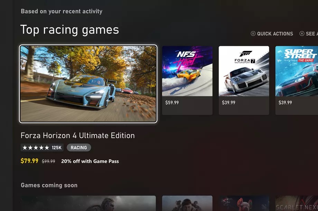Viewport: 318px width, 211px height.
Task: Click the $79.99 discounted price
Action: [x=29, y=161]
